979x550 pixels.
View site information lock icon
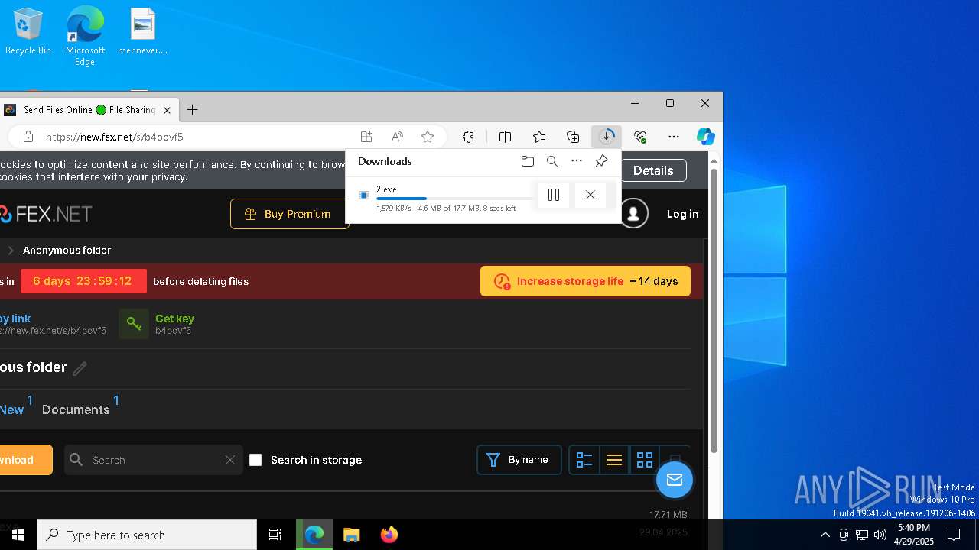coord(28,137)
